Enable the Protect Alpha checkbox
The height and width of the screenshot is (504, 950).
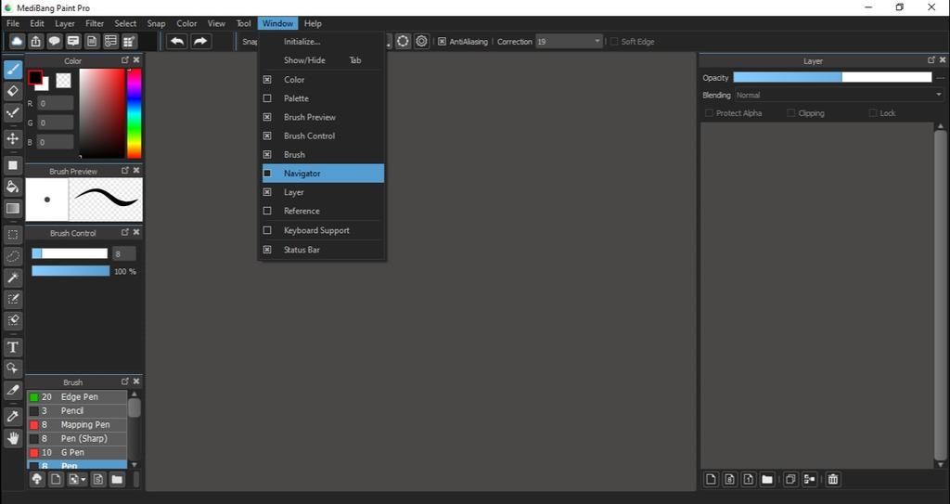tap(709, 113)
